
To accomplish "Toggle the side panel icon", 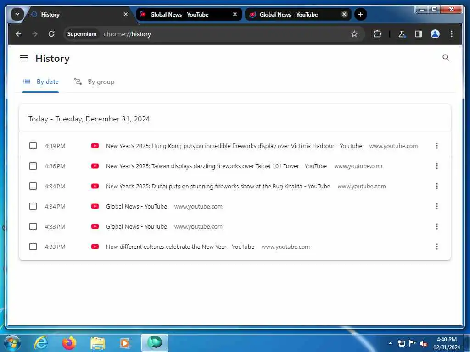I will [419, 34].
